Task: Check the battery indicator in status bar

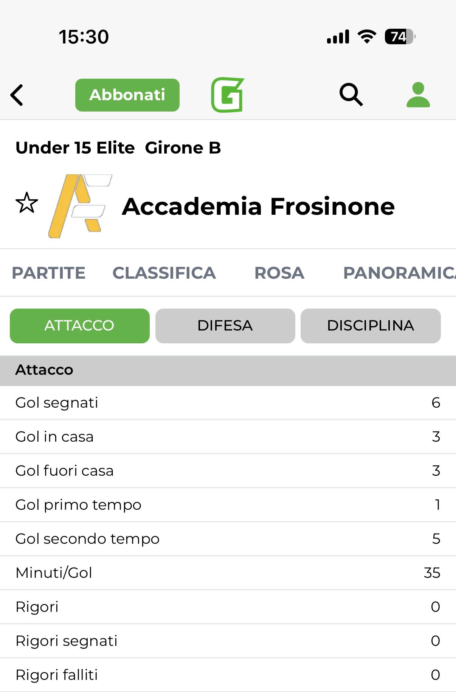Action: (x=400, y=37)
